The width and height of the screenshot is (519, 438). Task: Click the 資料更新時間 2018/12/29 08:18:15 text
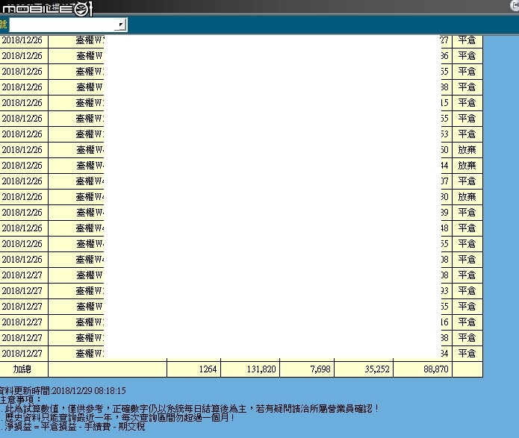(63, 391)
